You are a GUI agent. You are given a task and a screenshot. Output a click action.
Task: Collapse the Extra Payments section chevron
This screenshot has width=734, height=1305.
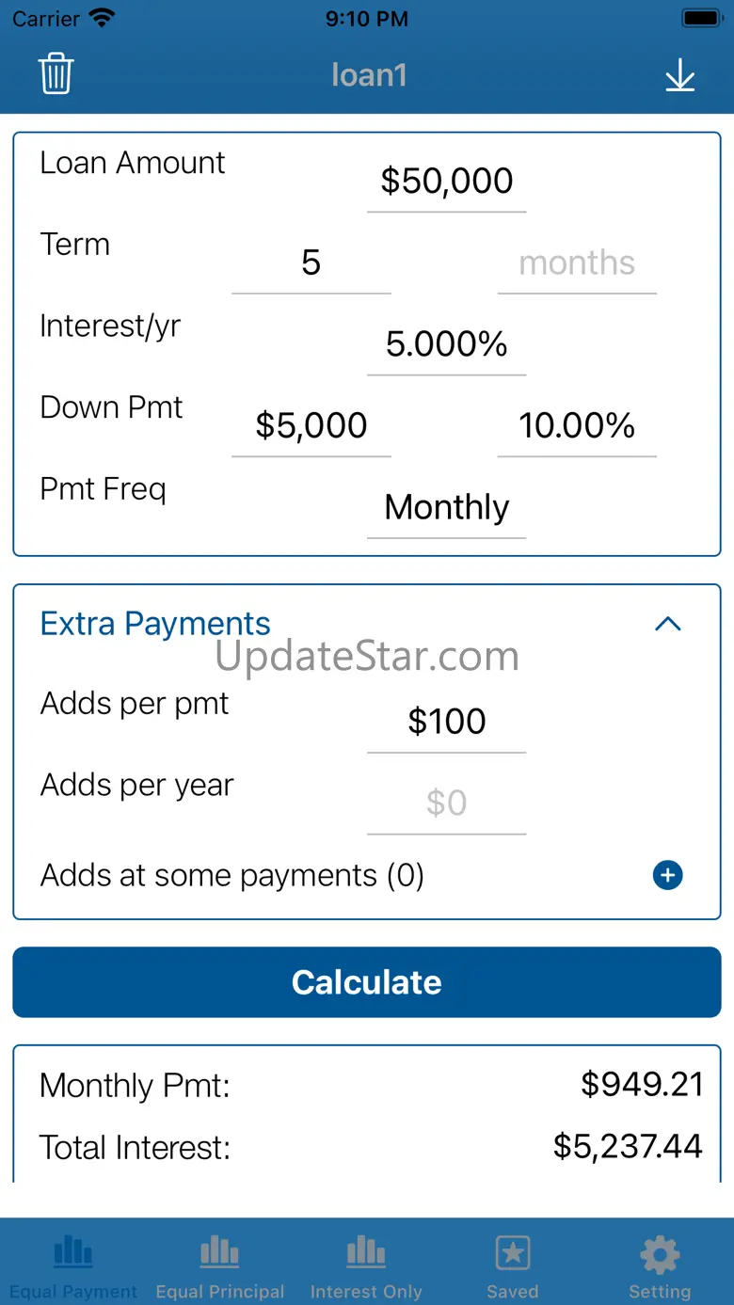[x=667, y=624]
